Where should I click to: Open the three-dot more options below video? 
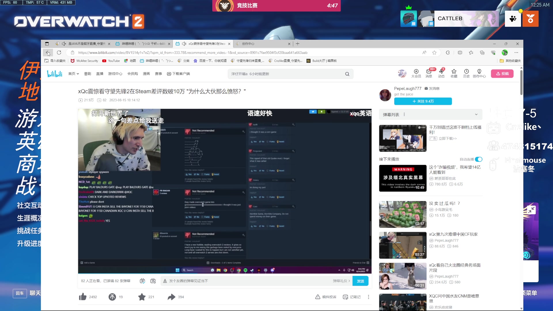pos(368,297)
